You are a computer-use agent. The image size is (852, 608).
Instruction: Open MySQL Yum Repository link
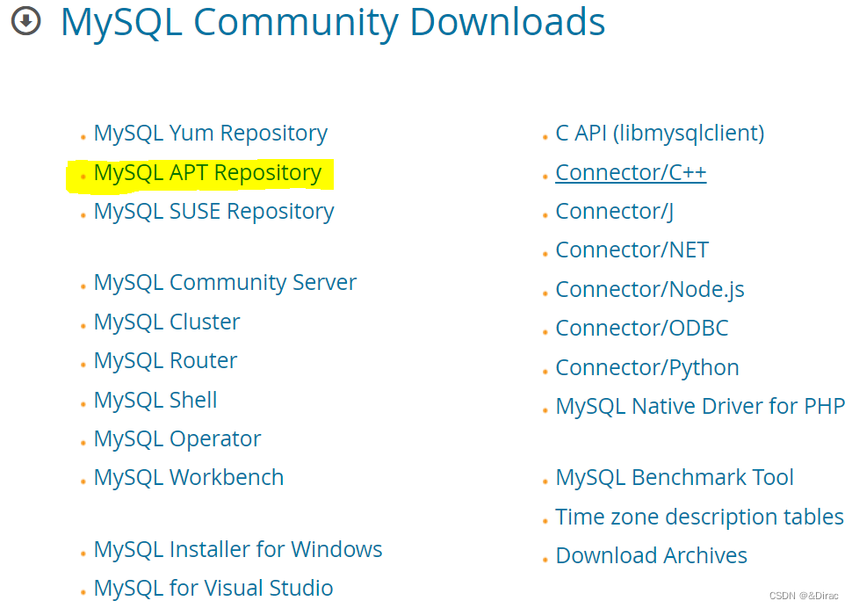210,134
